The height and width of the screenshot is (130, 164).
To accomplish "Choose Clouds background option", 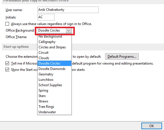I will tap(54, 58).
